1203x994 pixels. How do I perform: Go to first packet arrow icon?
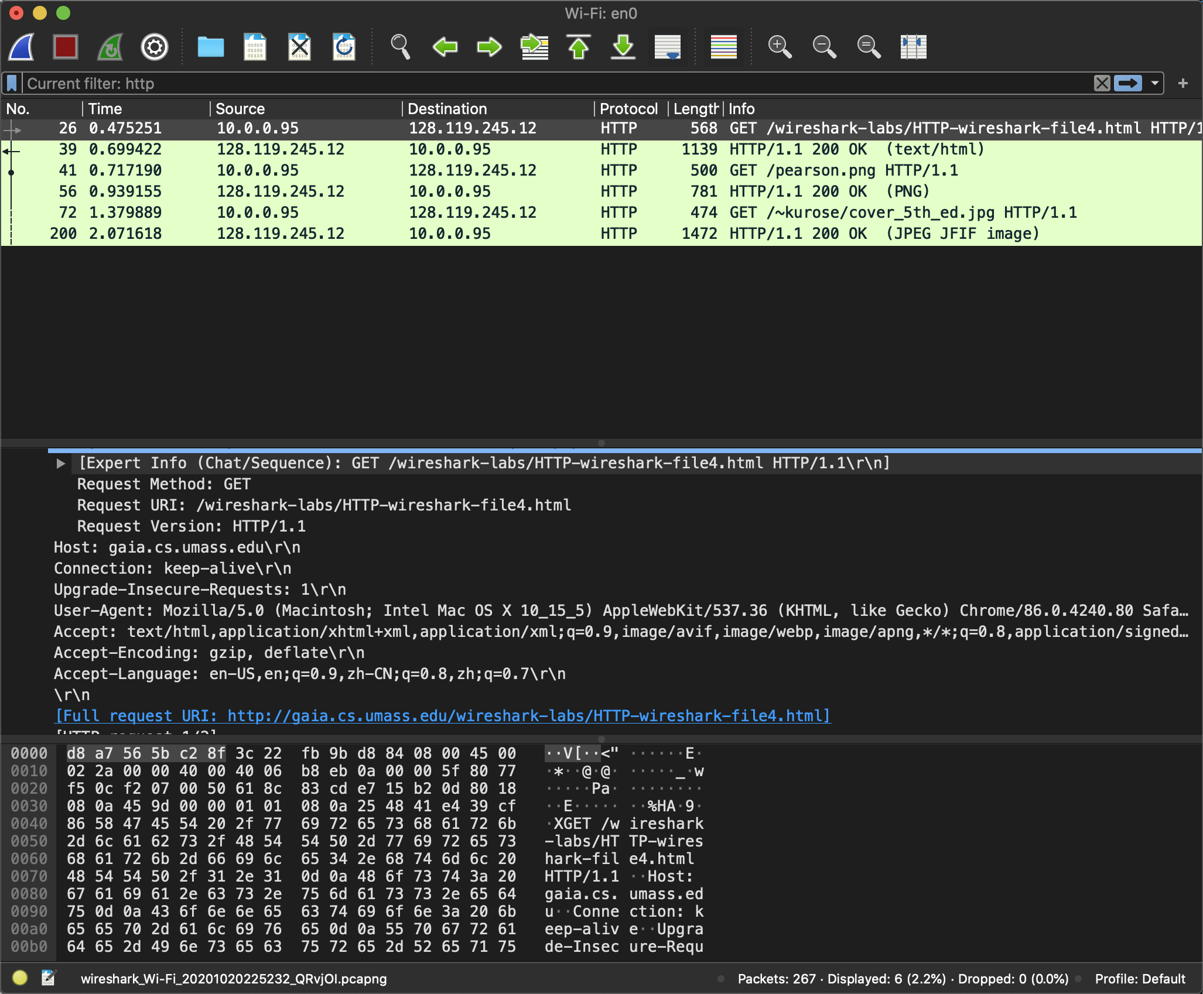[579, 47]
